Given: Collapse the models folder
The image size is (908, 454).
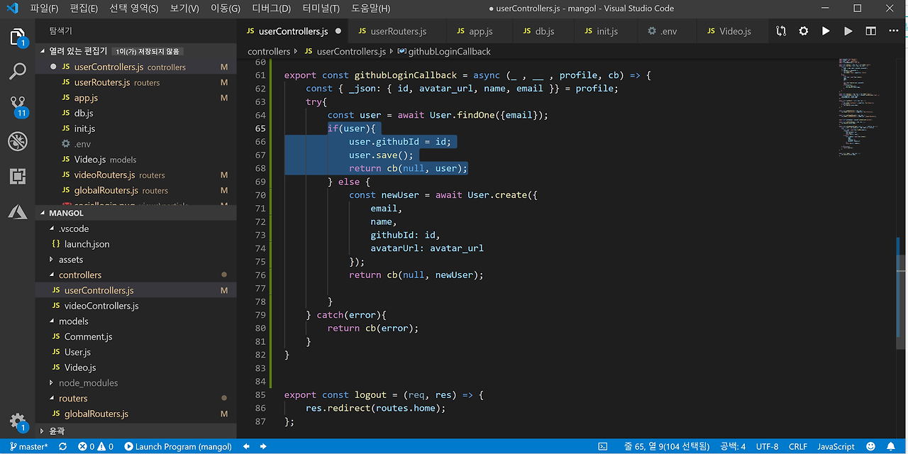Looking at the screenshot, I should [136, 321].
